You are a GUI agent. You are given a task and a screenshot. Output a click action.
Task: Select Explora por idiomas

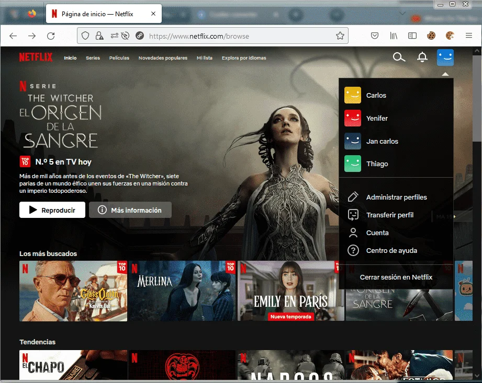[x=244, y=57]
